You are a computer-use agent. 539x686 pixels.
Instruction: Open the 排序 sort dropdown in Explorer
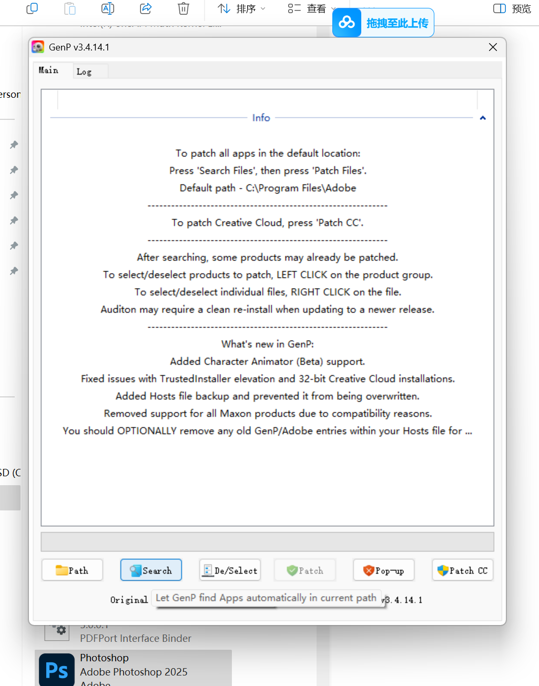pos(242,8)
